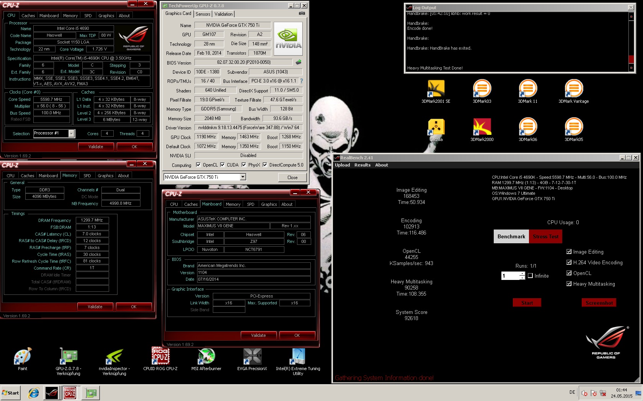
Task: Open the NVIDIA GeForce GTX 750 Ti dropdown
Action: [x=243, y=177]
